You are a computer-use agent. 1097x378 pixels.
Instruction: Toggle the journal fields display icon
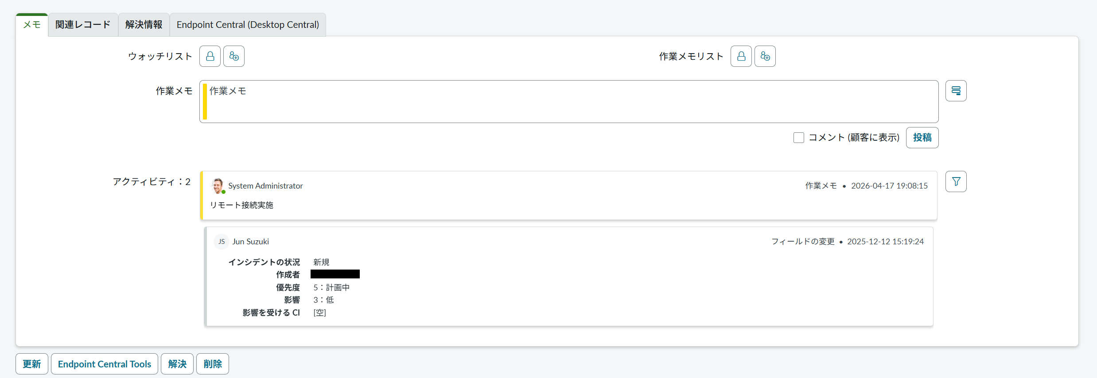[956, 91]
